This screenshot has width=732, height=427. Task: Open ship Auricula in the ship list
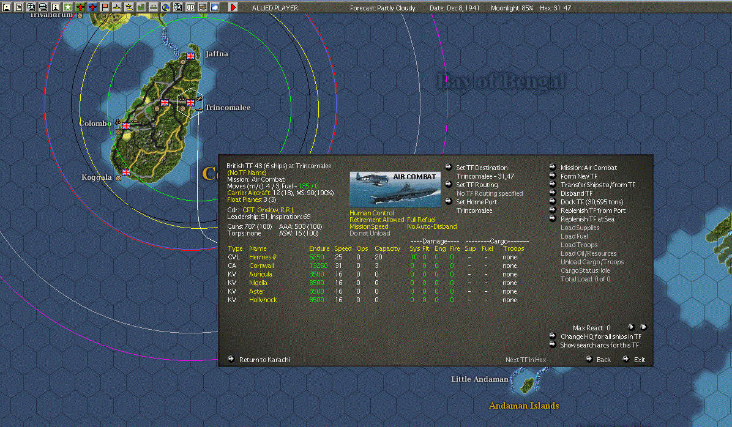261,275
